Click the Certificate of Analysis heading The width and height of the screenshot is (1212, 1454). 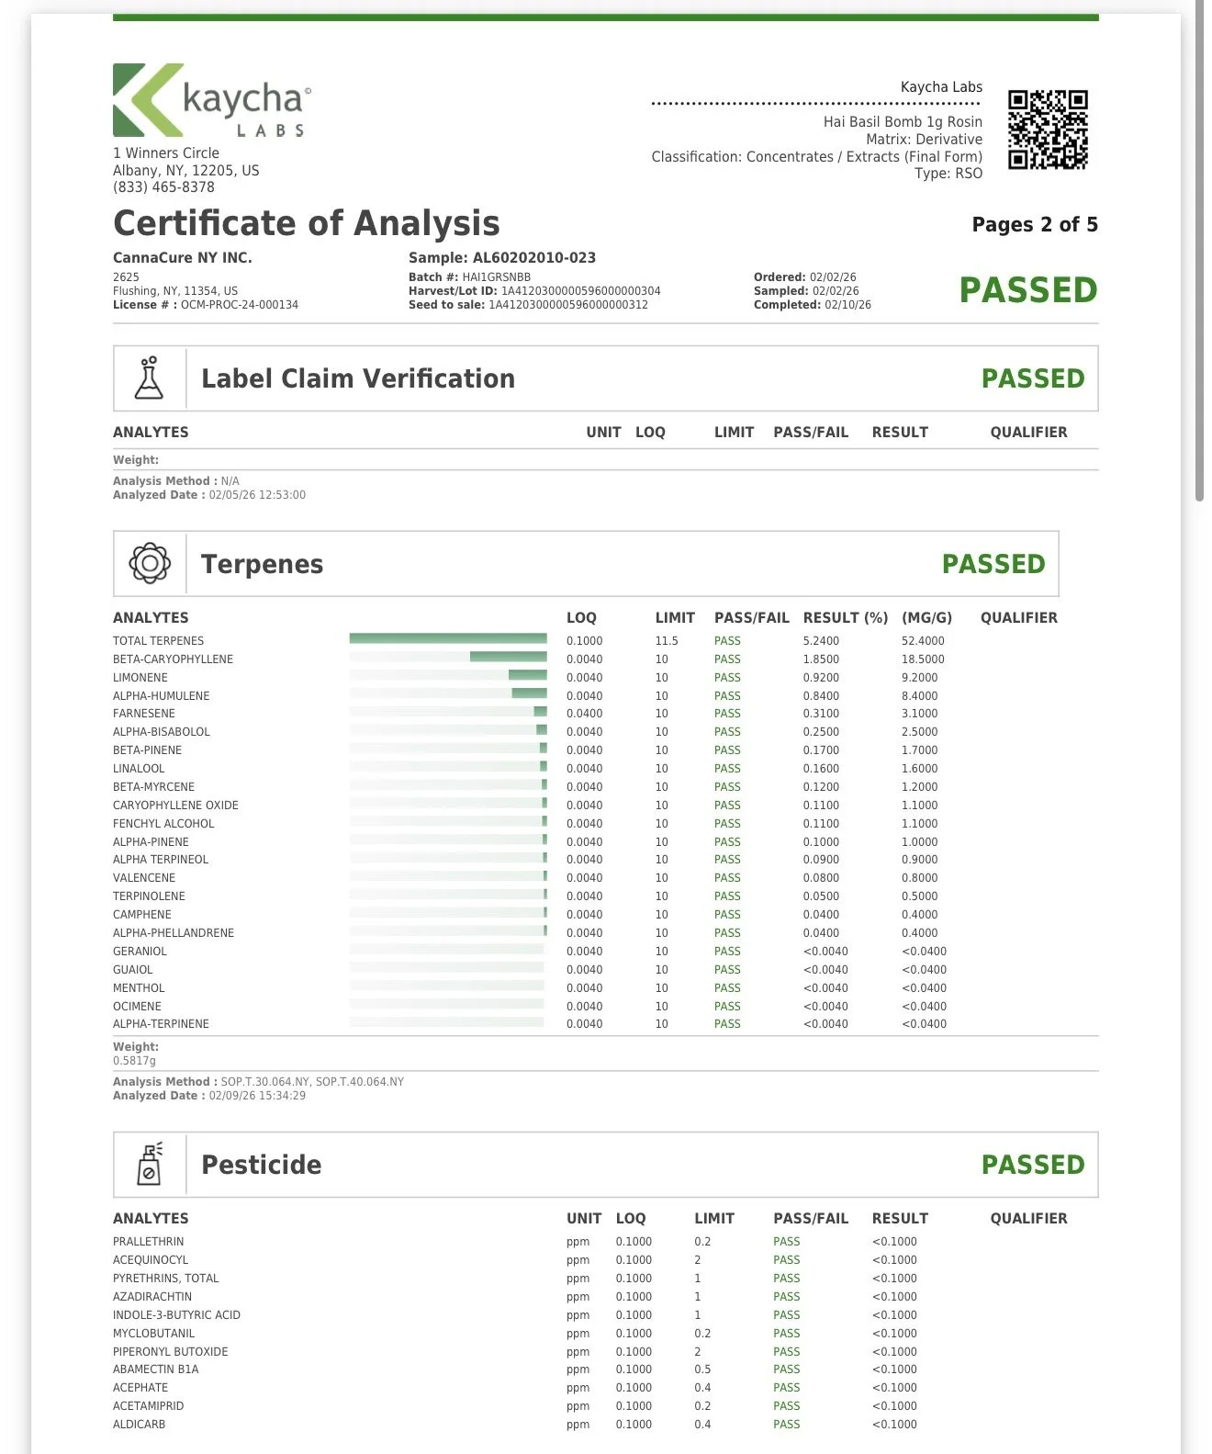[x=307, y=223]
